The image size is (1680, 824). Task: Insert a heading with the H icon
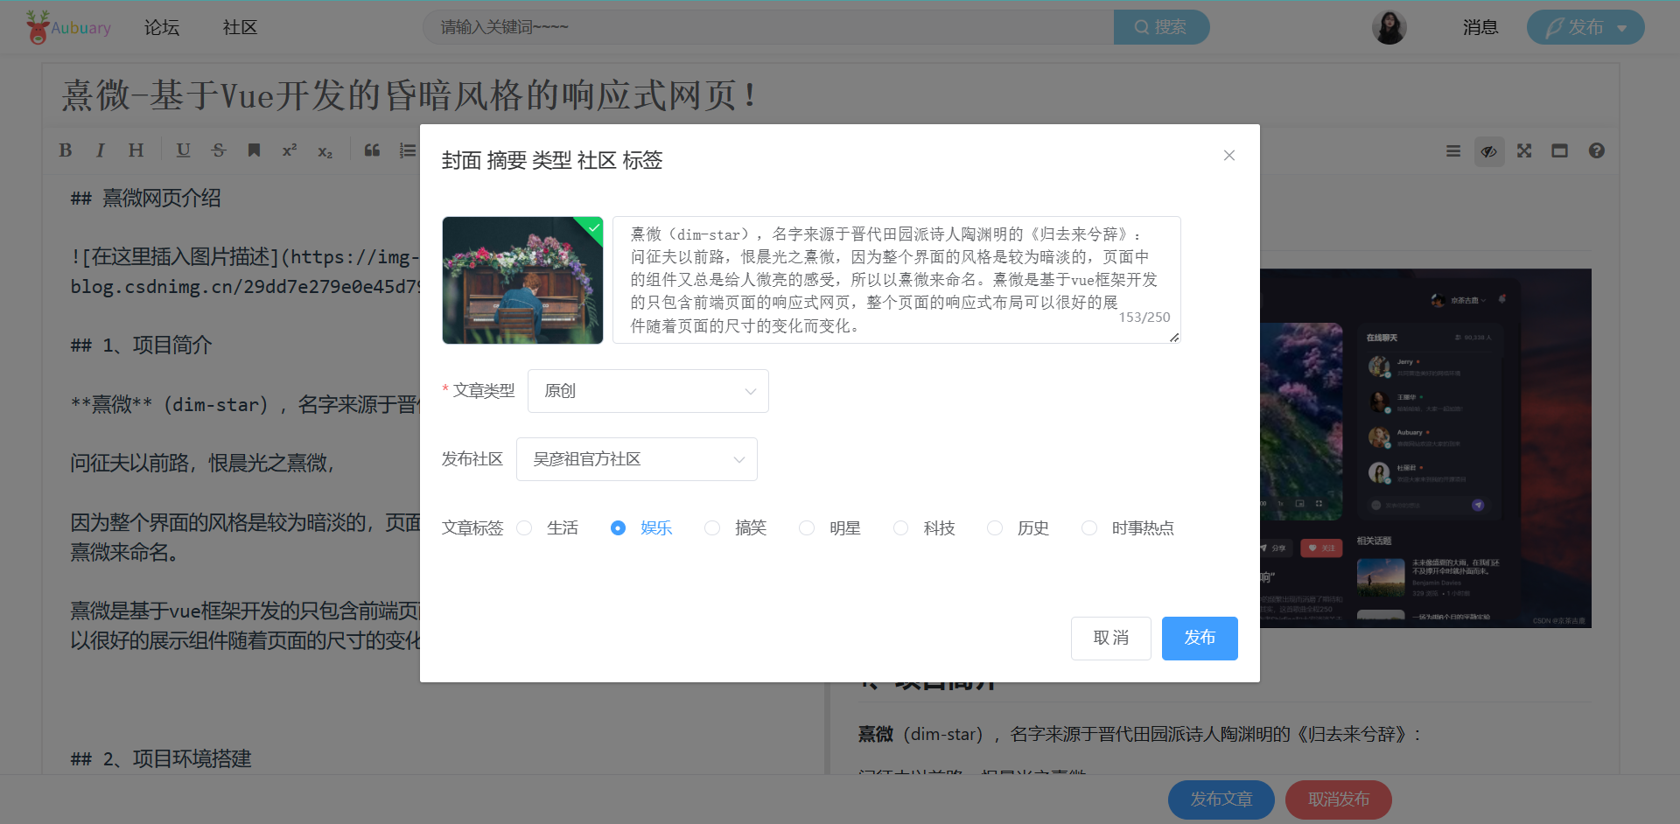[135, 150]
